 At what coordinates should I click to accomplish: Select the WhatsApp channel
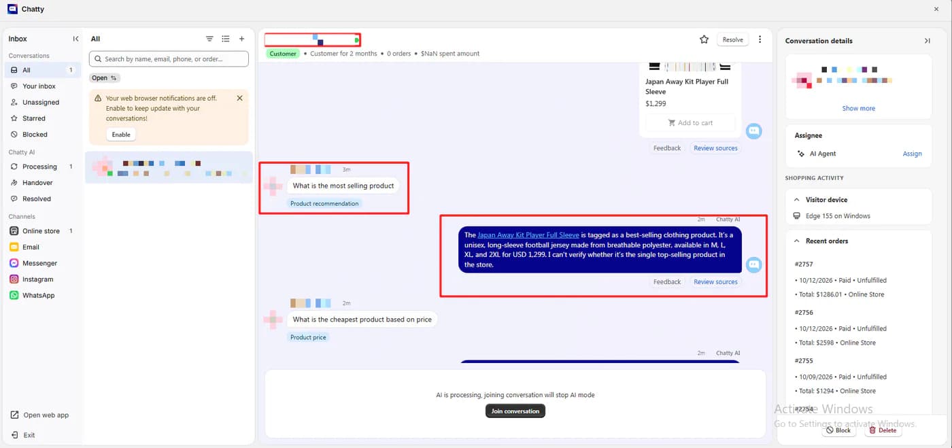pyautogui.click(x=42, y=296)
